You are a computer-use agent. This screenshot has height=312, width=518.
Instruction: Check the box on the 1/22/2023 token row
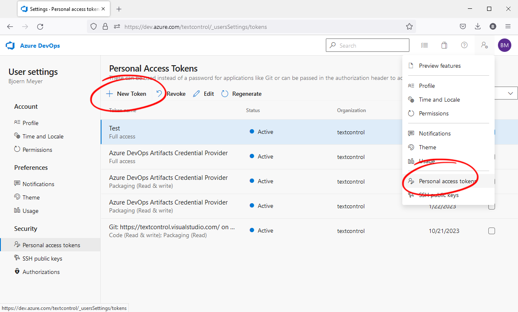[492, 206]
